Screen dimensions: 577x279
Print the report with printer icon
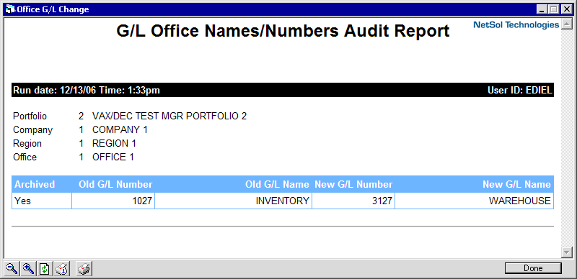click(x=84, y=269)
